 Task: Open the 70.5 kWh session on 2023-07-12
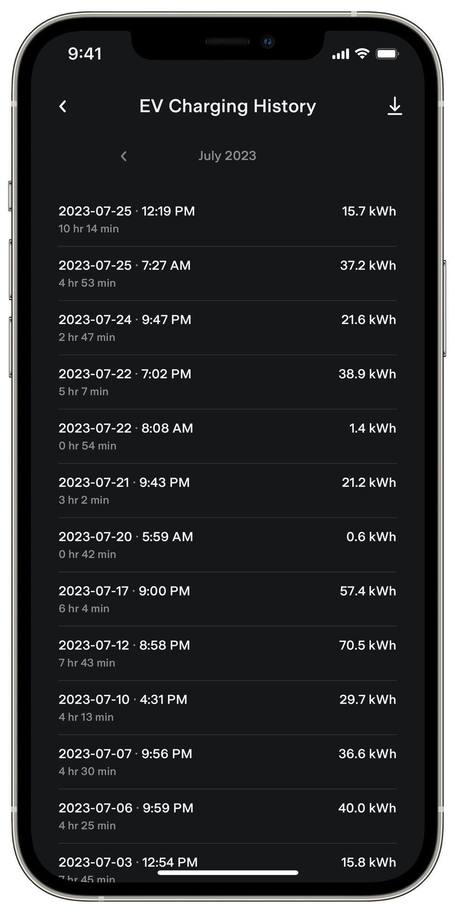[227, 654]
